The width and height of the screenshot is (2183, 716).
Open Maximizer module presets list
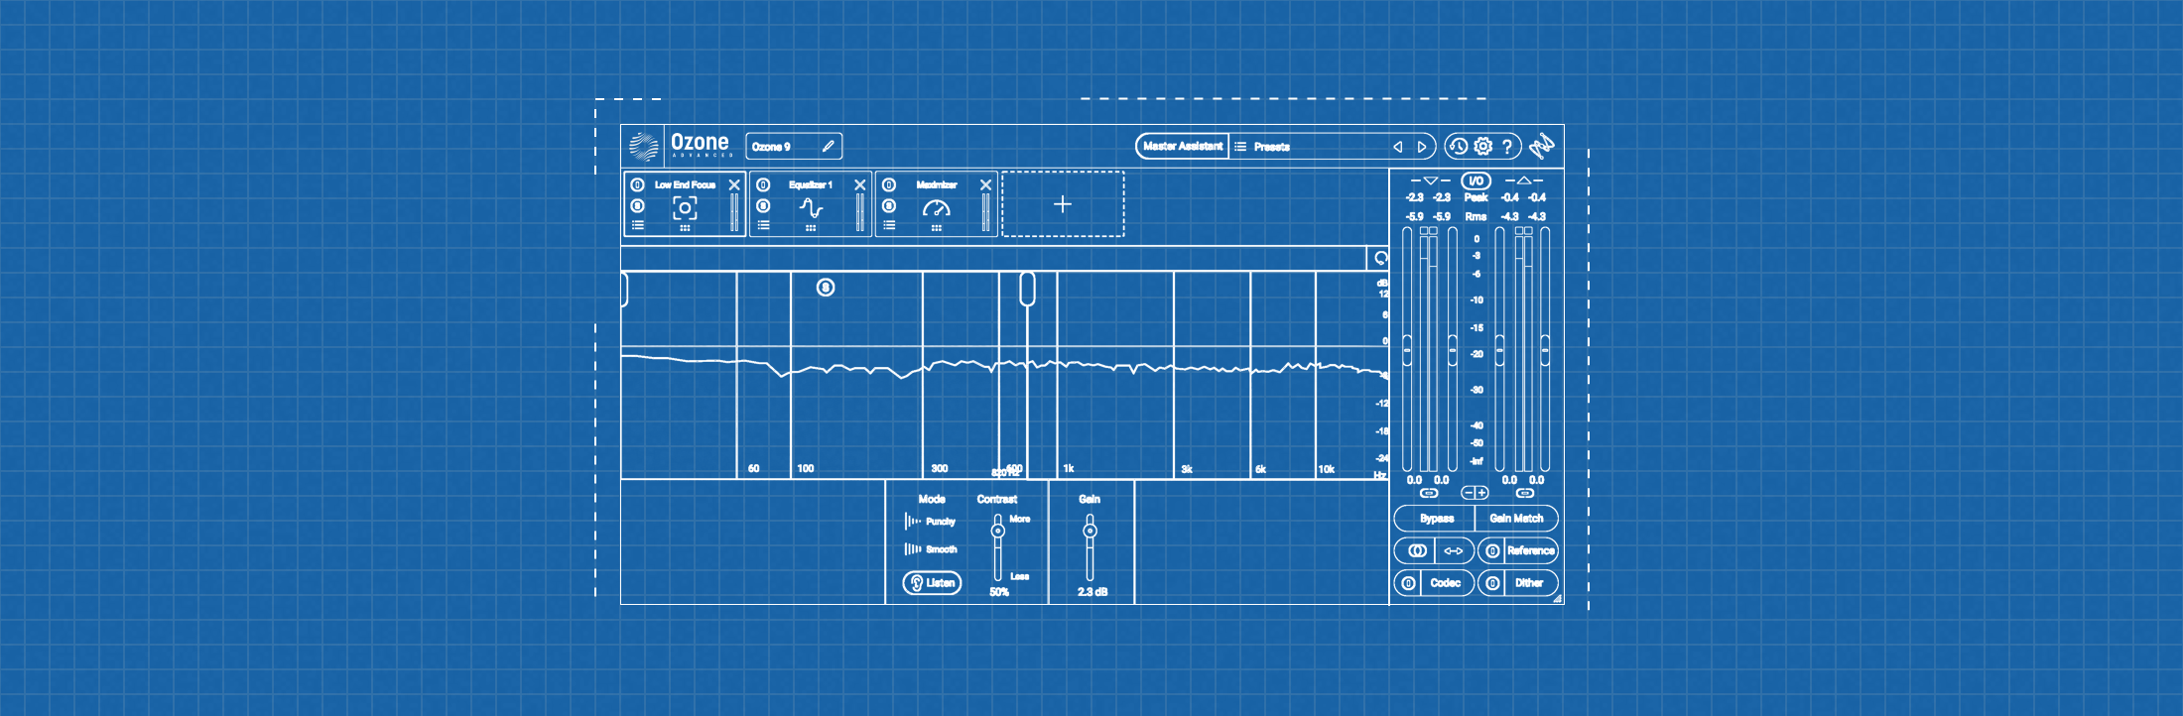tap(889, 225)
